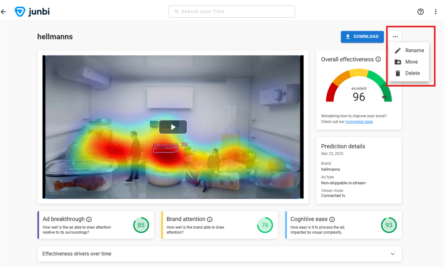Click the Download button
The width and height of the screenshot is (444, 272).
(x=362, y=37)
